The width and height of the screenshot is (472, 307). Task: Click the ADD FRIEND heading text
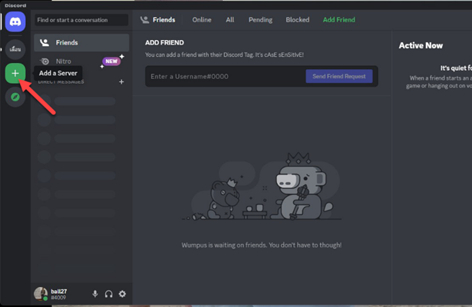[x=164, y=43]
